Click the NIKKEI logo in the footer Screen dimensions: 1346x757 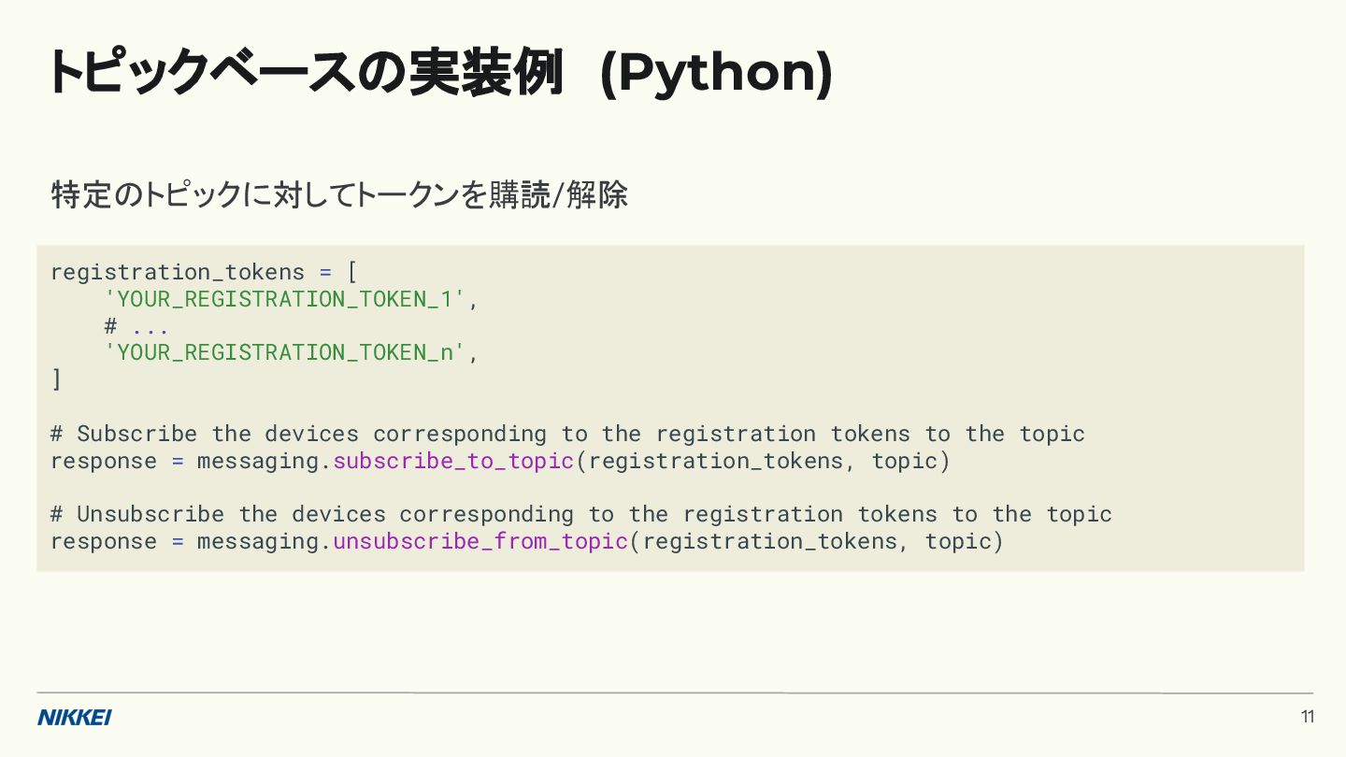click(x=74, y=717)
